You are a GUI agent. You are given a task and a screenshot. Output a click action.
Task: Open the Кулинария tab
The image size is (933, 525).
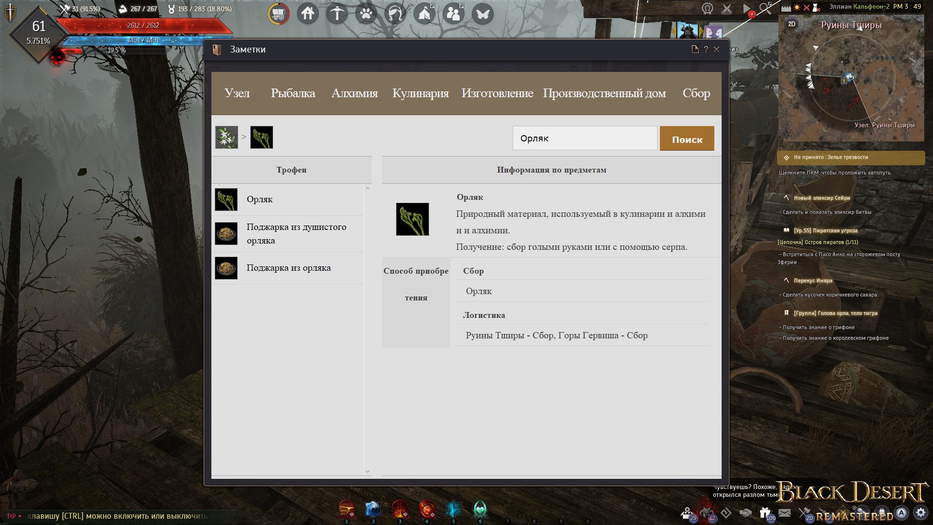pos(420,93)
